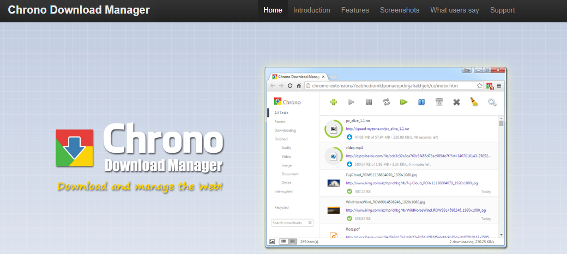Viewport: 567px width, 254px height.
Task: Open the Features navigation tab
Action: click(355, 10)
